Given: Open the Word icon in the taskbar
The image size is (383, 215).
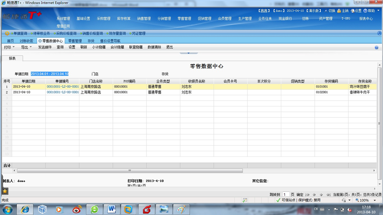Looking at the screenshot, I should [112, 209].
